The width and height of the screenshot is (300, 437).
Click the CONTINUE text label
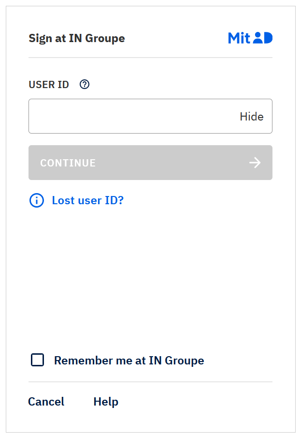[x=68, y=163]
